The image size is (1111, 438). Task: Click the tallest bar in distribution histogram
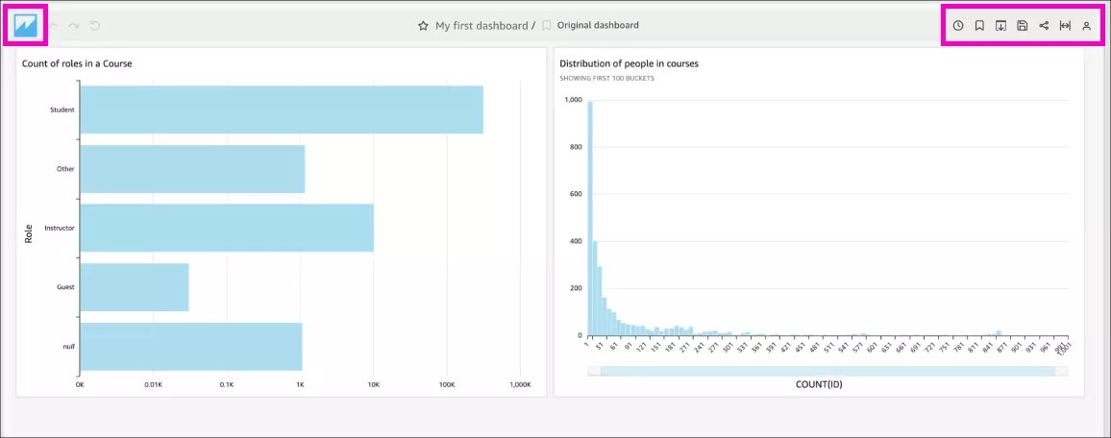[589, 219]
